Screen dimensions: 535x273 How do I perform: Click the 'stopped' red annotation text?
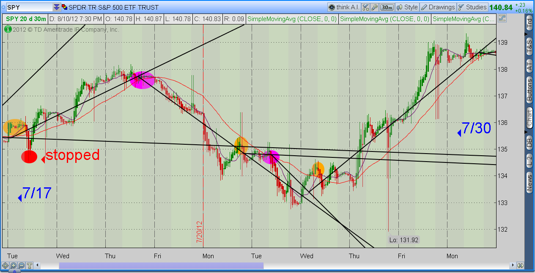tap(72, 155)
